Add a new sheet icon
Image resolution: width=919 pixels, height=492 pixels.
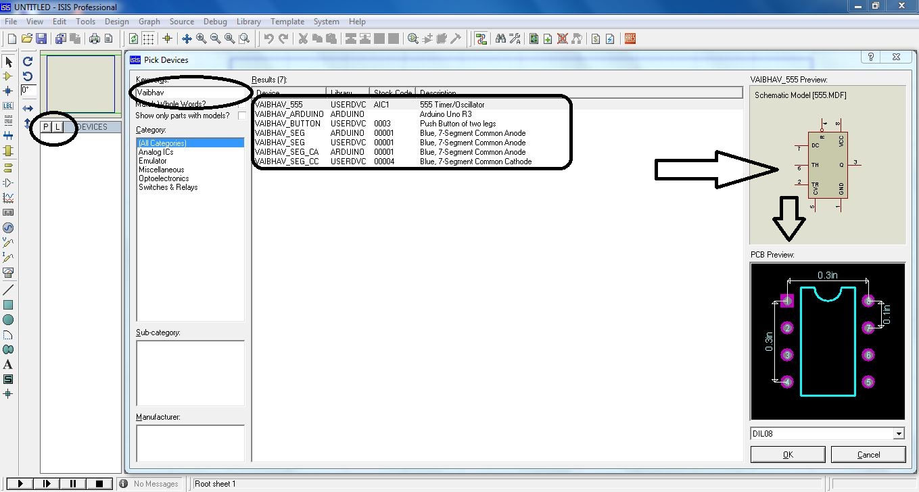548,39
